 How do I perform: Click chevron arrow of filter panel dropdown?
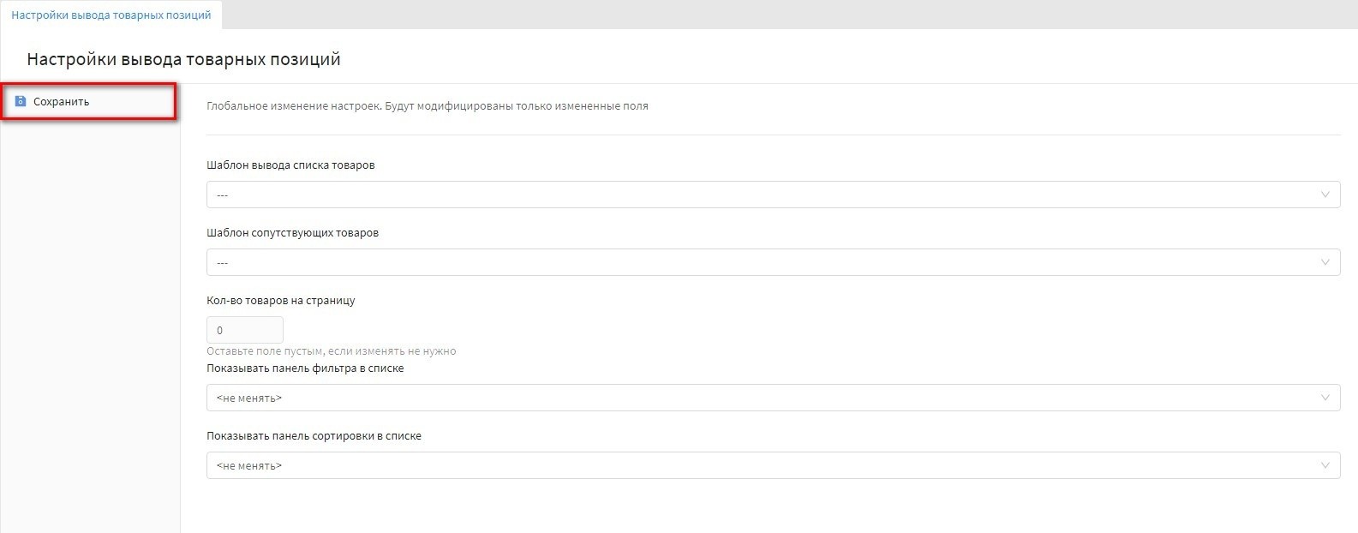pyautogui.click(x=1325, y=398)
